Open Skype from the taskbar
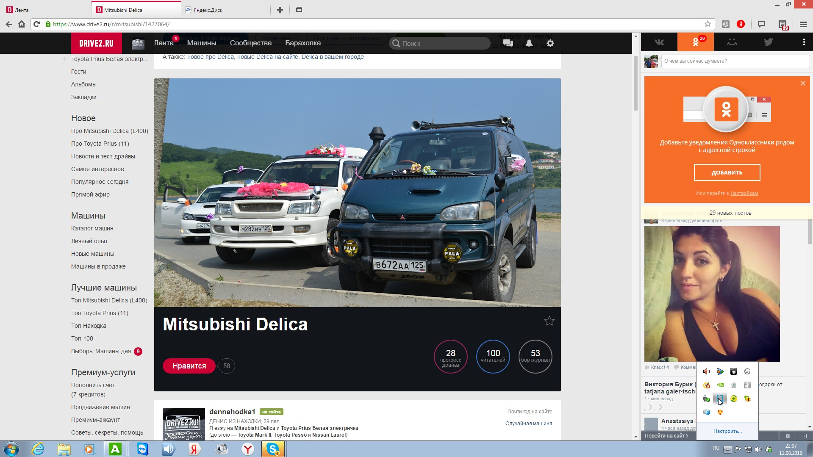Image resolution: width=813 pixels, height=457 pixels. (x=273, y=449)
